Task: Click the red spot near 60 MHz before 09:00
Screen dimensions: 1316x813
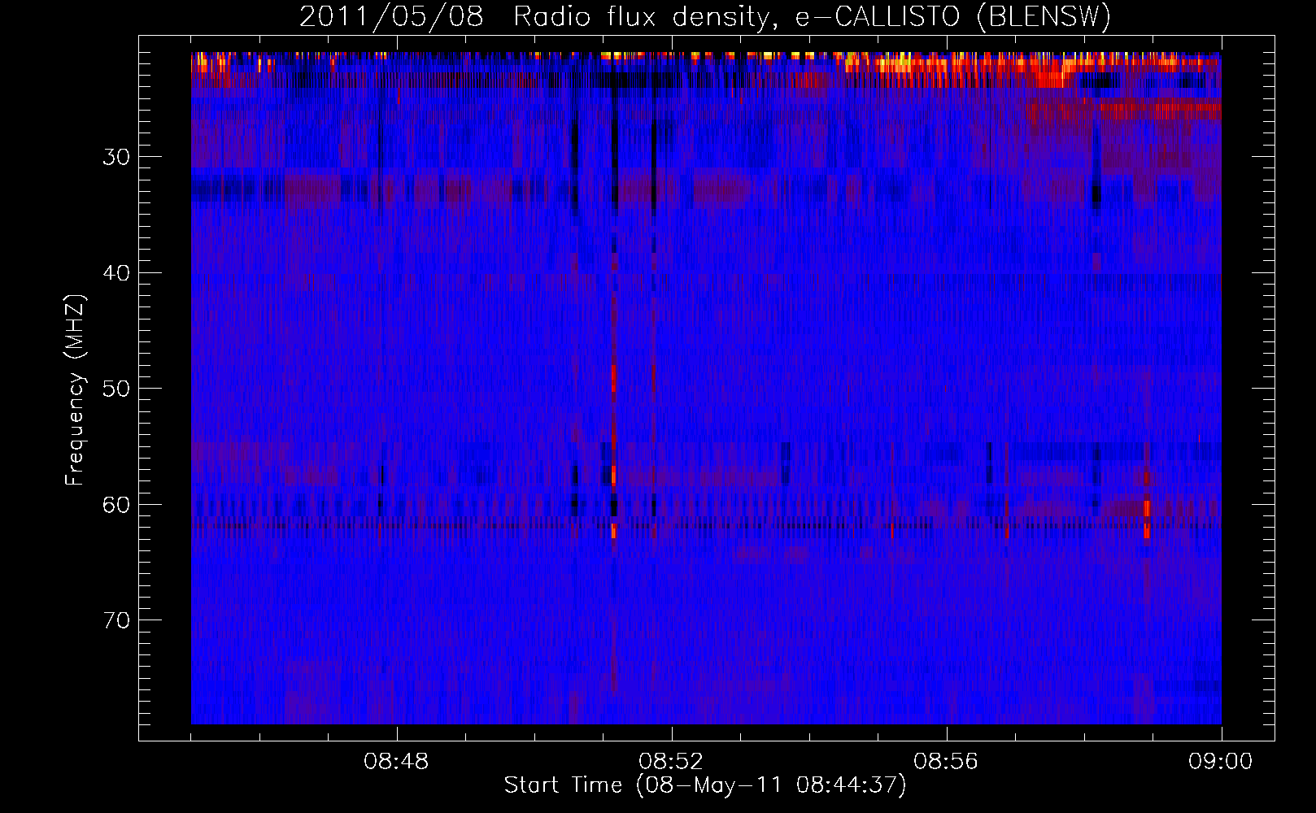Action: [1147, 519]
